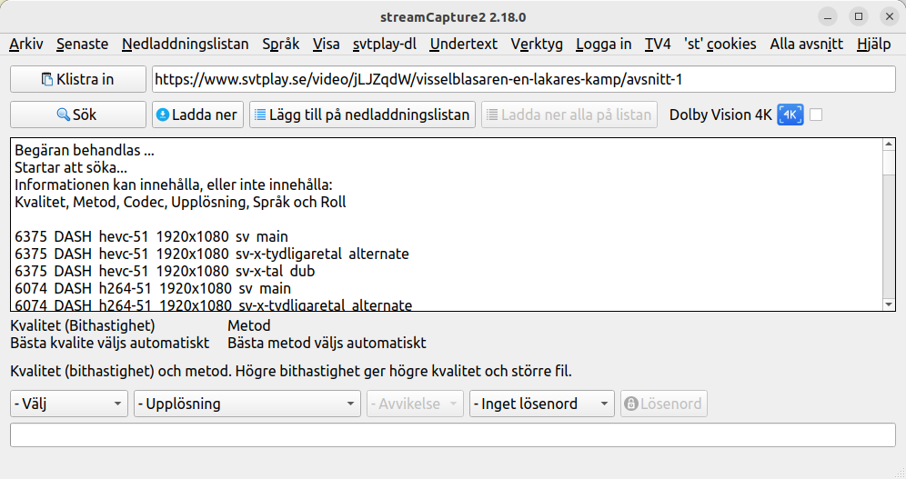
Task: Open the Arkiv menu
Action: (x=26, y=44)
